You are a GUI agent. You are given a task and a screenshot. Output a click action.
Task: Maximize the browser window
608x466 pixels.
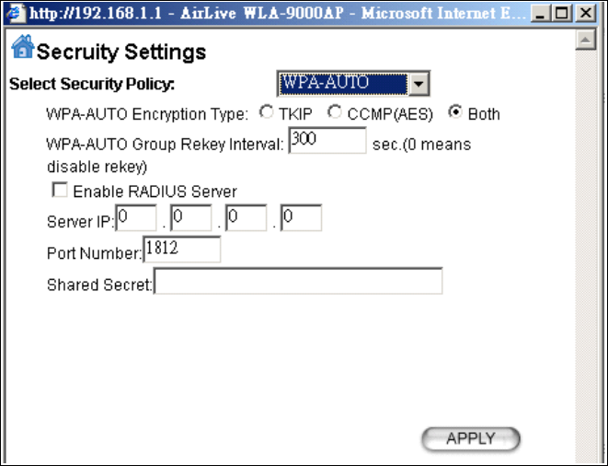click(561, 14)
